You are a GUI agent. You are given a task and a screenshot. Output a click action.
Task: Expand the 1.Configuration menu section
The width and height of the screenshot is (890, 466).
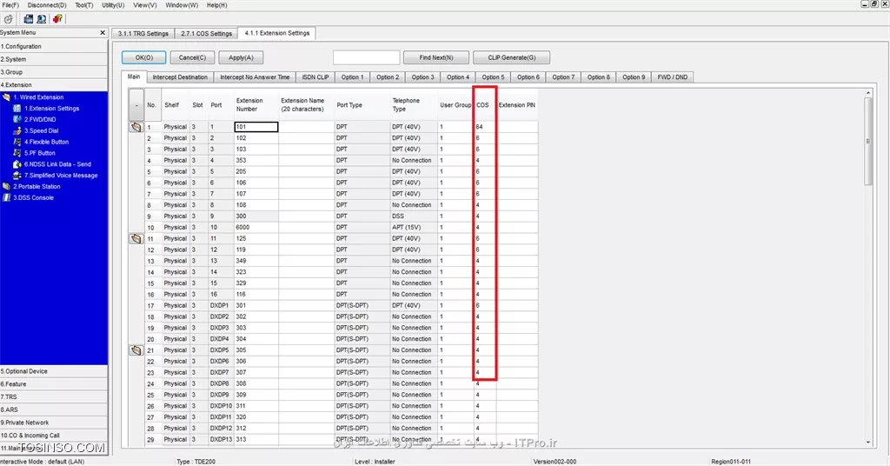[x=54, y=47]
